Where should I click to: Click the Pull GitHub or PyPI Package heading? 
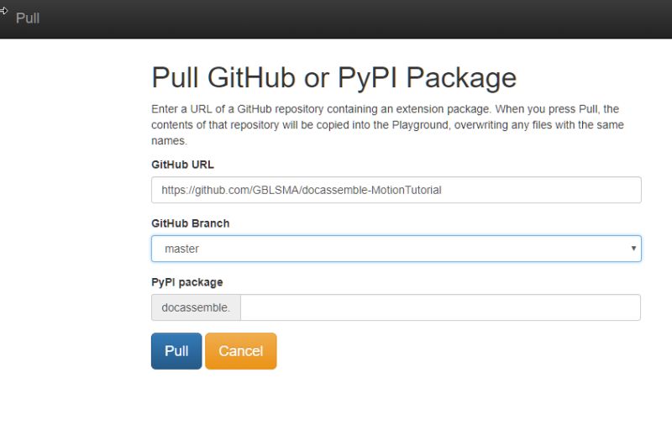[333, 78]
